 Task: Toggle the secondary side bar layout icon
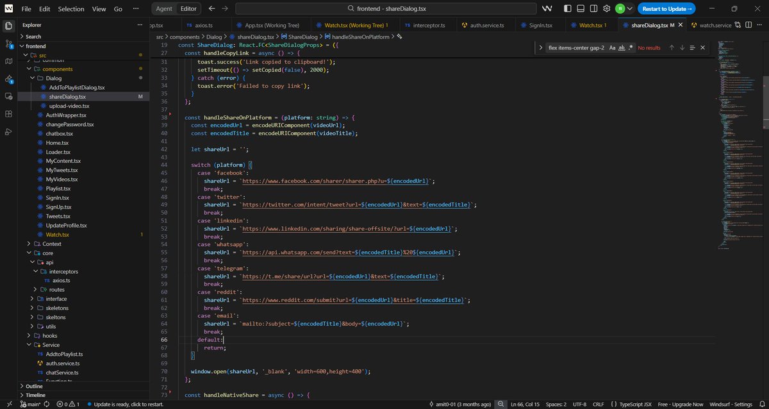594,9
